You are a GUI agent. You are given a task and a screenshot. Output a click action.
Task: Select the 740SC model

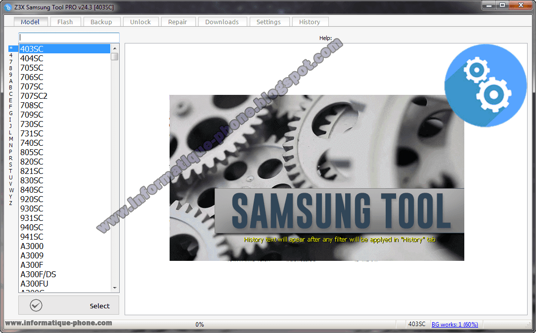(x=65, y=143)
